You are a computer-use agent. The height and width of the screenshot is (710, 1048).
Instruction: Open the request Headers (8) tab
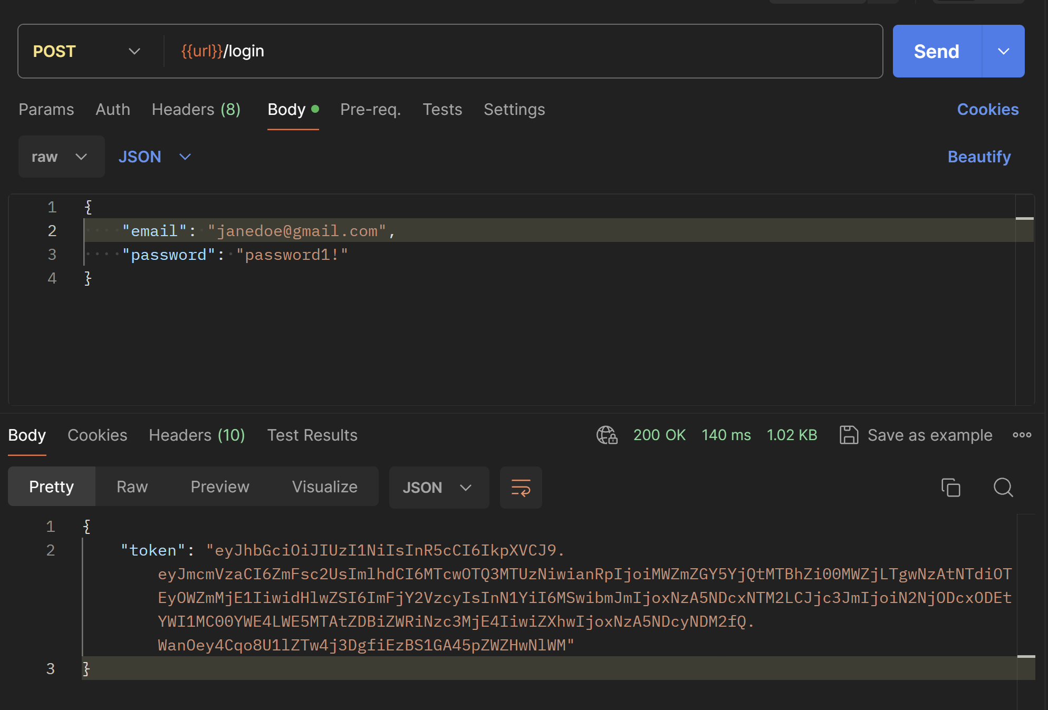(x=196, y=109)
